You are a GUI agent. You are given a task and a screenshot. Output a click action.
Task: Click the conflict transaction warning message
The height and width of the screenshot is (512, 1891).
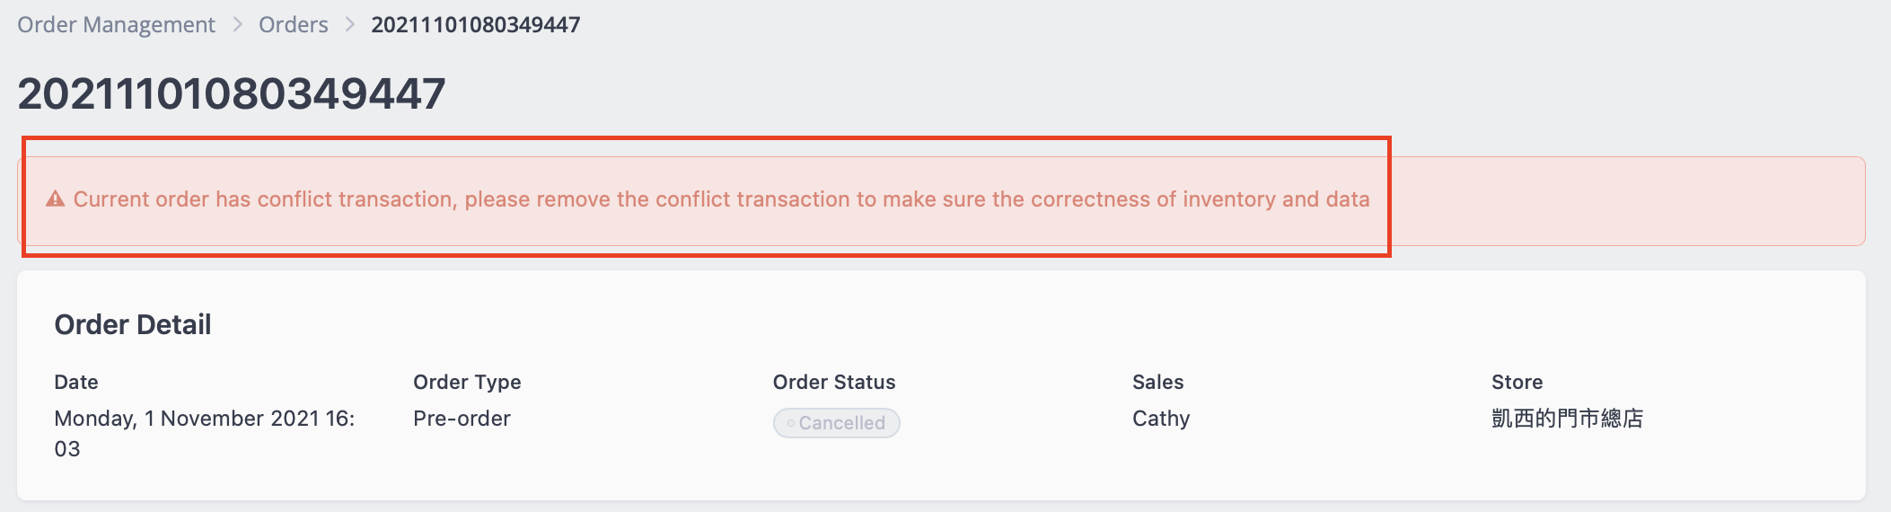722,199
